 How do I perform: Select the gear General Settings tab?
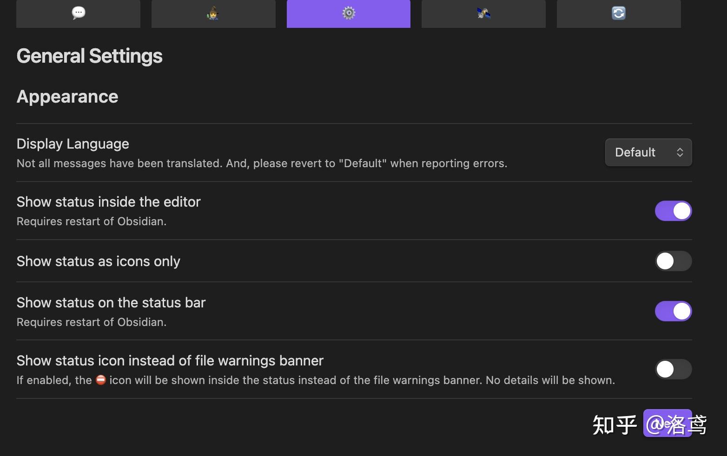pyautogui.click(x=348, y=13)
